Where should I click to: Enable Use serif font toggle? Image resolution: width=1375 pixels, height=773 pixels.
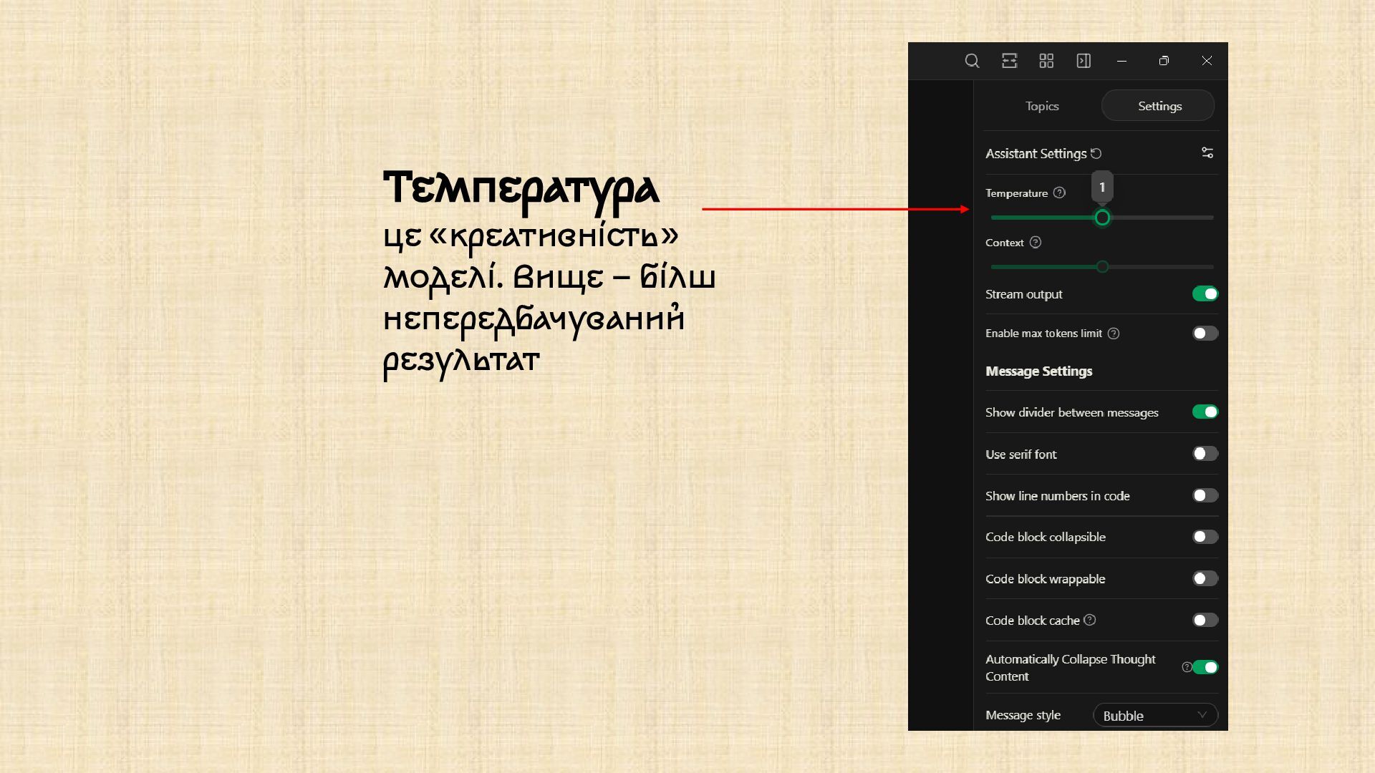click(x=1205, y=454)
